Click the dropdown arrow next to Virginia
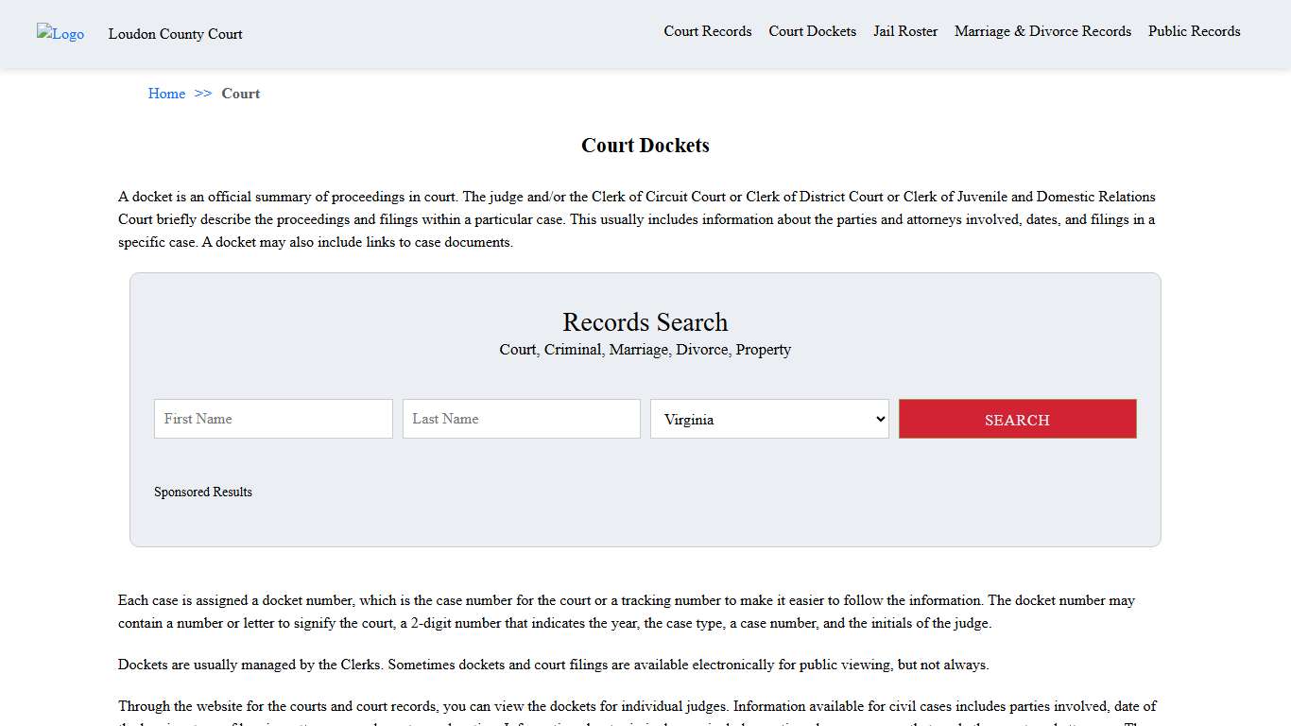The image size is (1291, 726). tap(879, 419)
